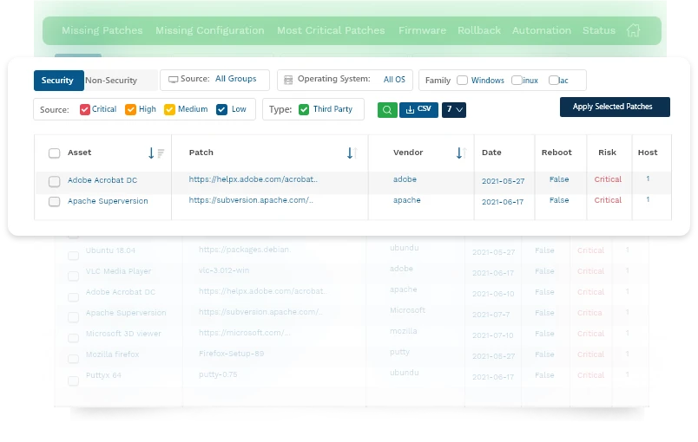
Task: Select the Adobe Acrobat DC row checkbox in the front panel
Action: click(x=55, y=181)
